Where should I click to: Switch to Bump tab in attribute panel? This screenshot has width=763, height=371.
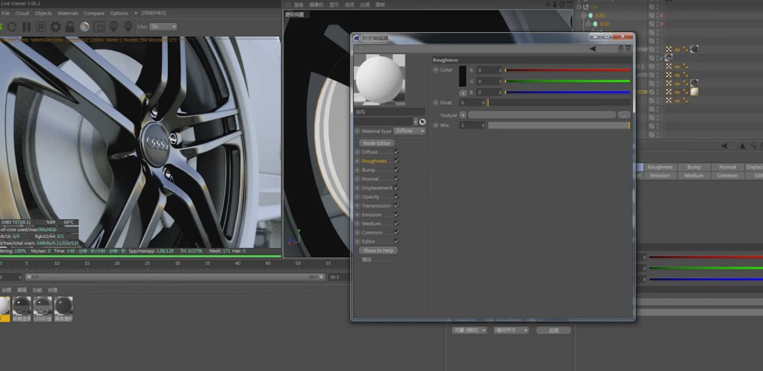tap(694, 167)
